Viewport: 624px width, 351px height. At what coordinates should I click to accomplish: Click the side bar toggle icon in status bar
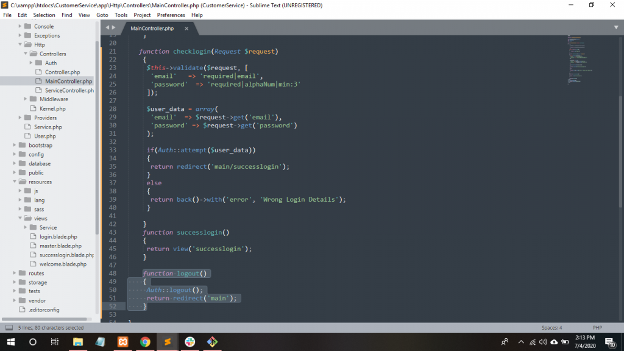click(x=9, y=328)
